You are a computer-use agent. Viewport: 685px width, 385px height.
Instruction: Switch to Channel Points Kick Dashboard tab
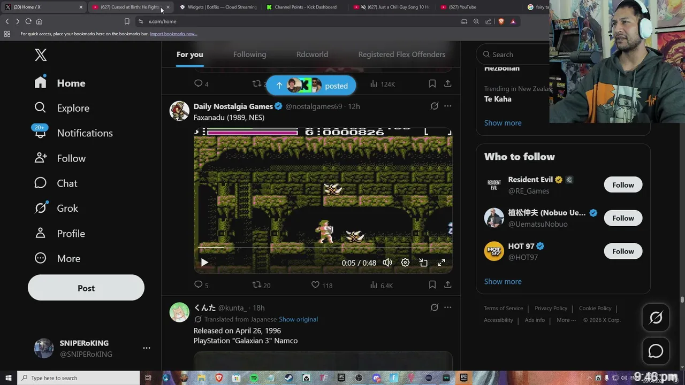click(306, 7)
